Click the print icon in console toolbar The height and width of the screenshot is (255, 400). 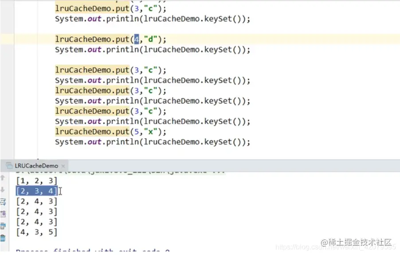tap(3, 226)
